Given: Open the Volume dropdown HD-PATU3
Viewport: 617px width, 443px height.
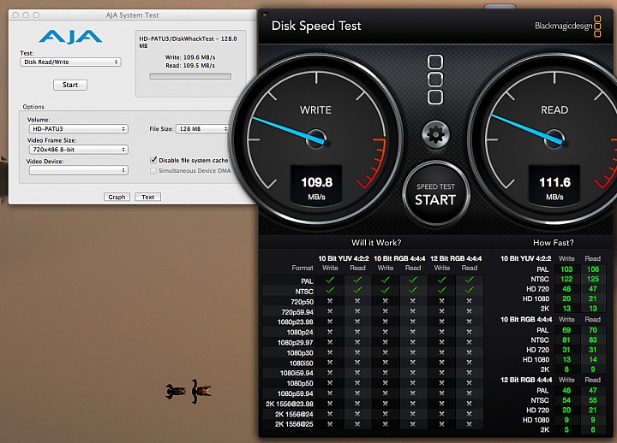Looking at the screenshot, I should pos(78,129).
